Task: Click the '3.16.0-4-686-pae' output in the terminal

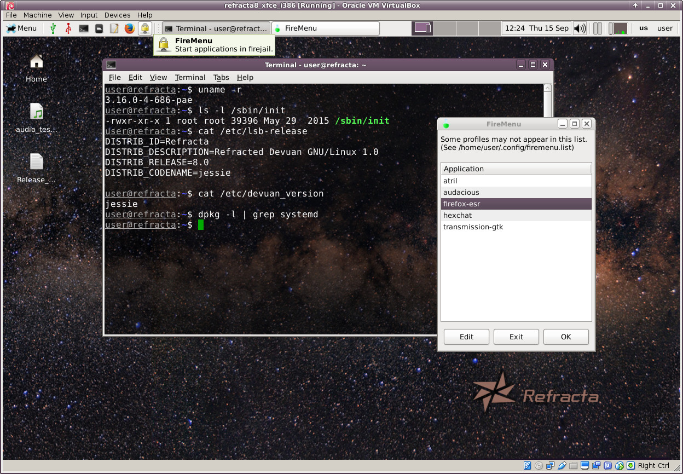Action: pos(148,100)
